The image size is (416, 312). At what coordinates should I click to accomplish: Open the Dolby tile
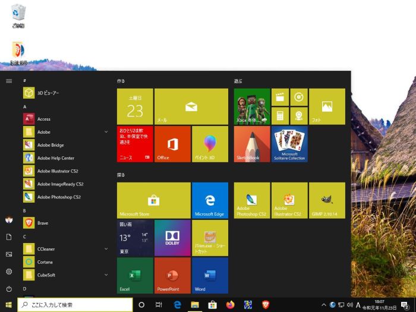click(172, 238)
